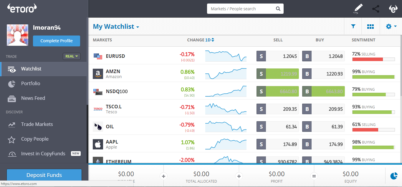Click the SENTIMENT column header
Screen dimensions: 402x187
tap(363, 40)
